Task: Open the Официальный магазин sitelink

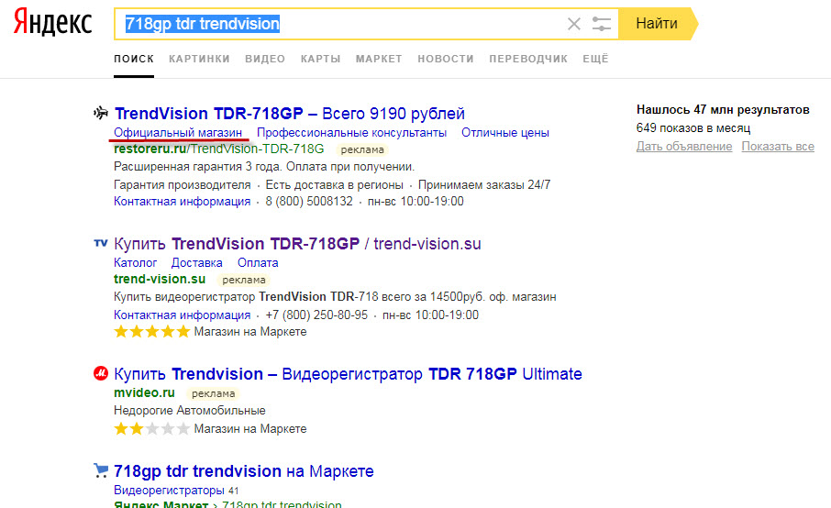Action: (178, 132)
